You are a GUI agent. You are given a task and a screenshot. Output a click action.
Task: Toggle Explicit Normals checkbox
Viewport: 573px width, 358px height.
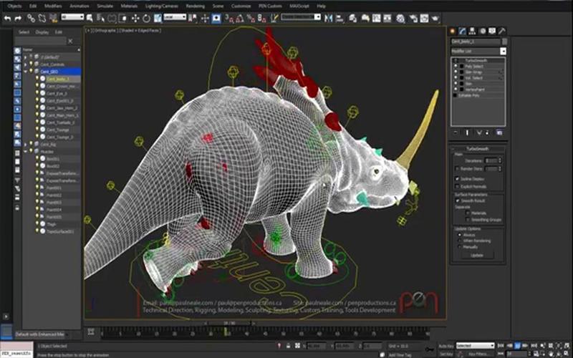(457, 186)
